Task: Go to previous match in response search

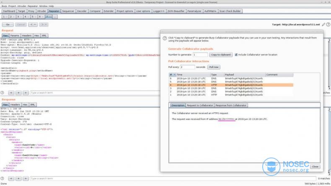Action: pos(11,178)
